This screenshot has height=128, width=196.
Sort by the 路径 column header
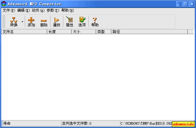(x=150, y=32)
